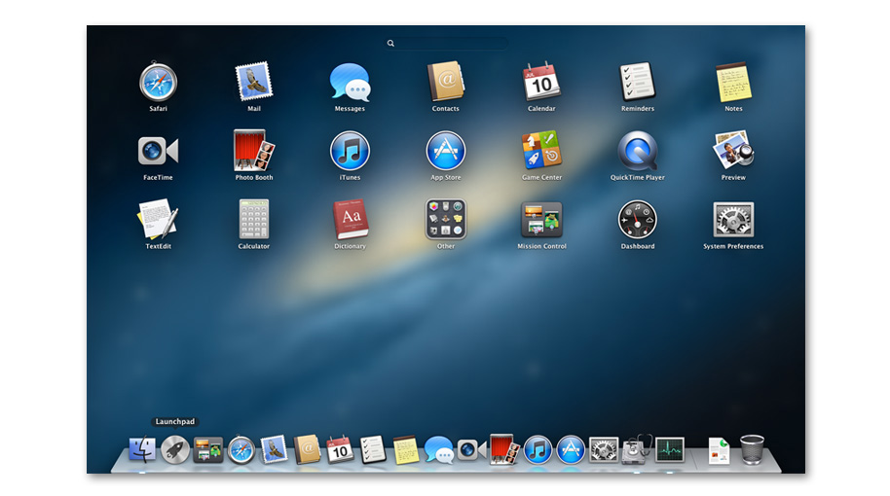The height and width of the screenshot is (496, 890).
Task: Open the Trash in the Dock
Action: [752, 450]
